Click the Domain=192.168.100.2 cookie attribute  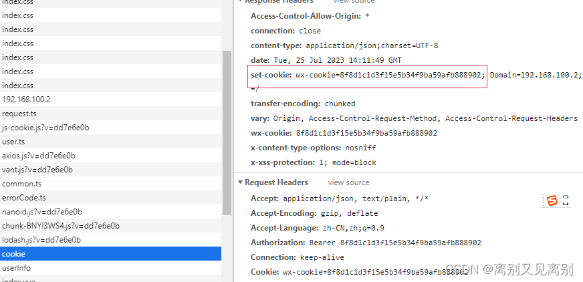[x=536, y=75]
